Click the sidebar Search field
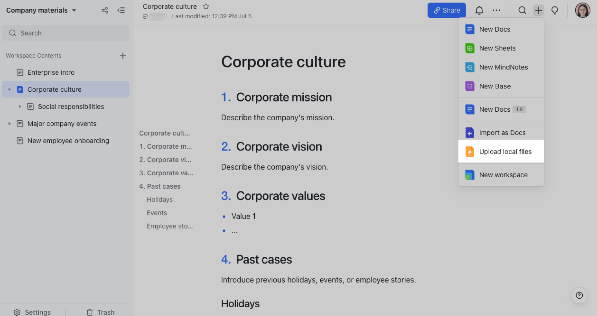Image resolution: width=597 pixels, height=316 pixels. click(66, 33)
